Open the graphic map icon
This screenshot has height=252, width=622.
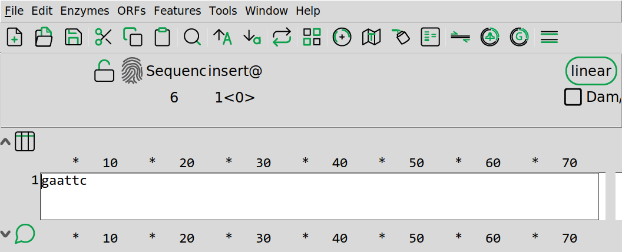click(x=371, y=37)
